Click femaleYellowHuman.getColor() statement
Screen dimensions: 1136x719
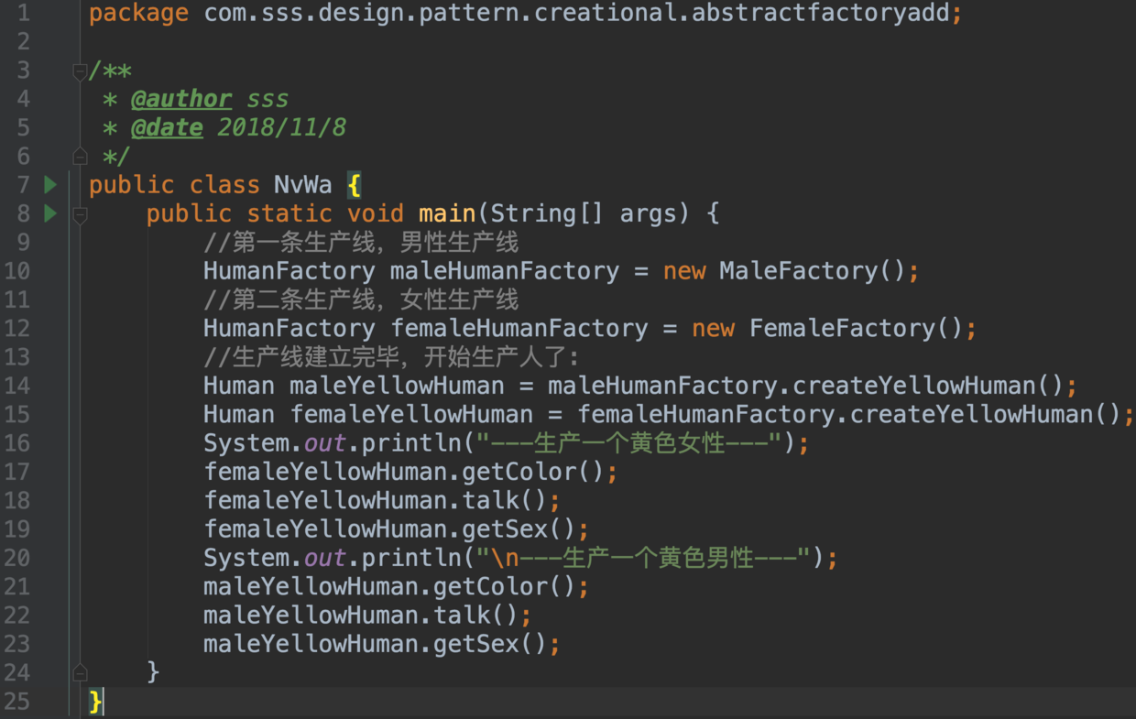click(410, 472)
